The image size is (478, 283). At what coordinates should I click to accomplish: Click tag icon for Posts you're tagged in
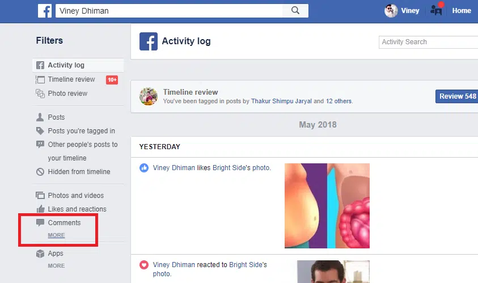pyautogui.click(x=40, y=131)
